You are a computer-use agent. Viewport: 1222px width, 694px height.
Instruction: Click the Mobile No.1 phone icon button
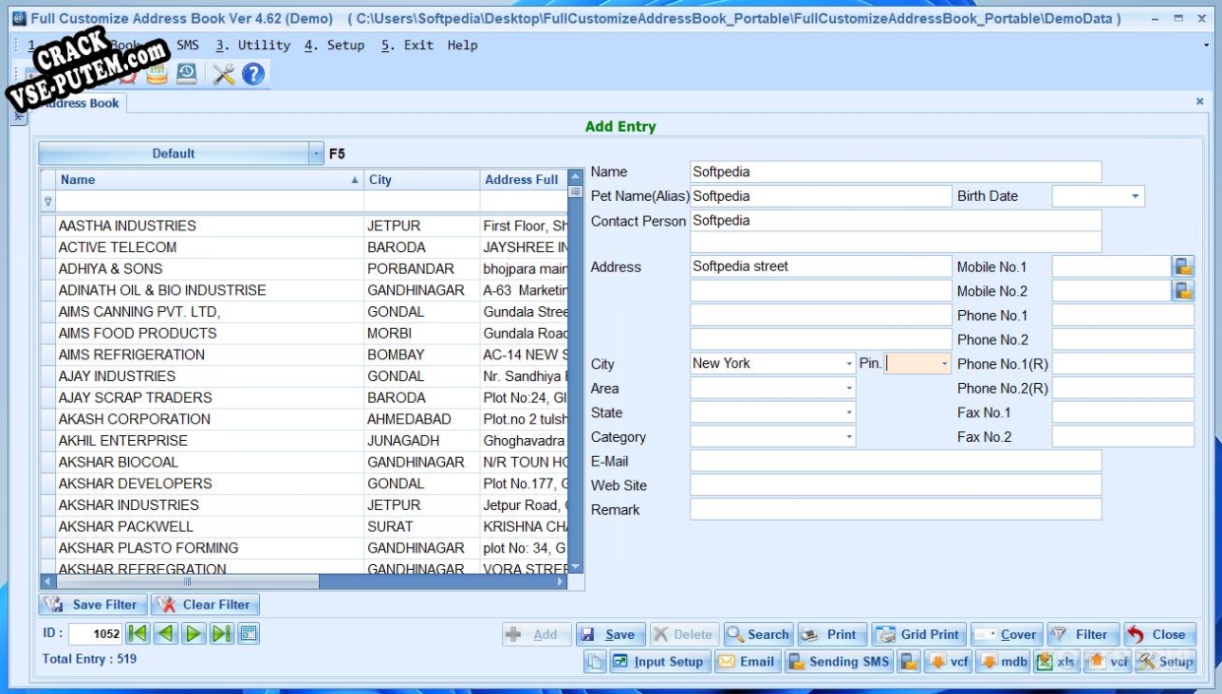[x=1183, y=267]
